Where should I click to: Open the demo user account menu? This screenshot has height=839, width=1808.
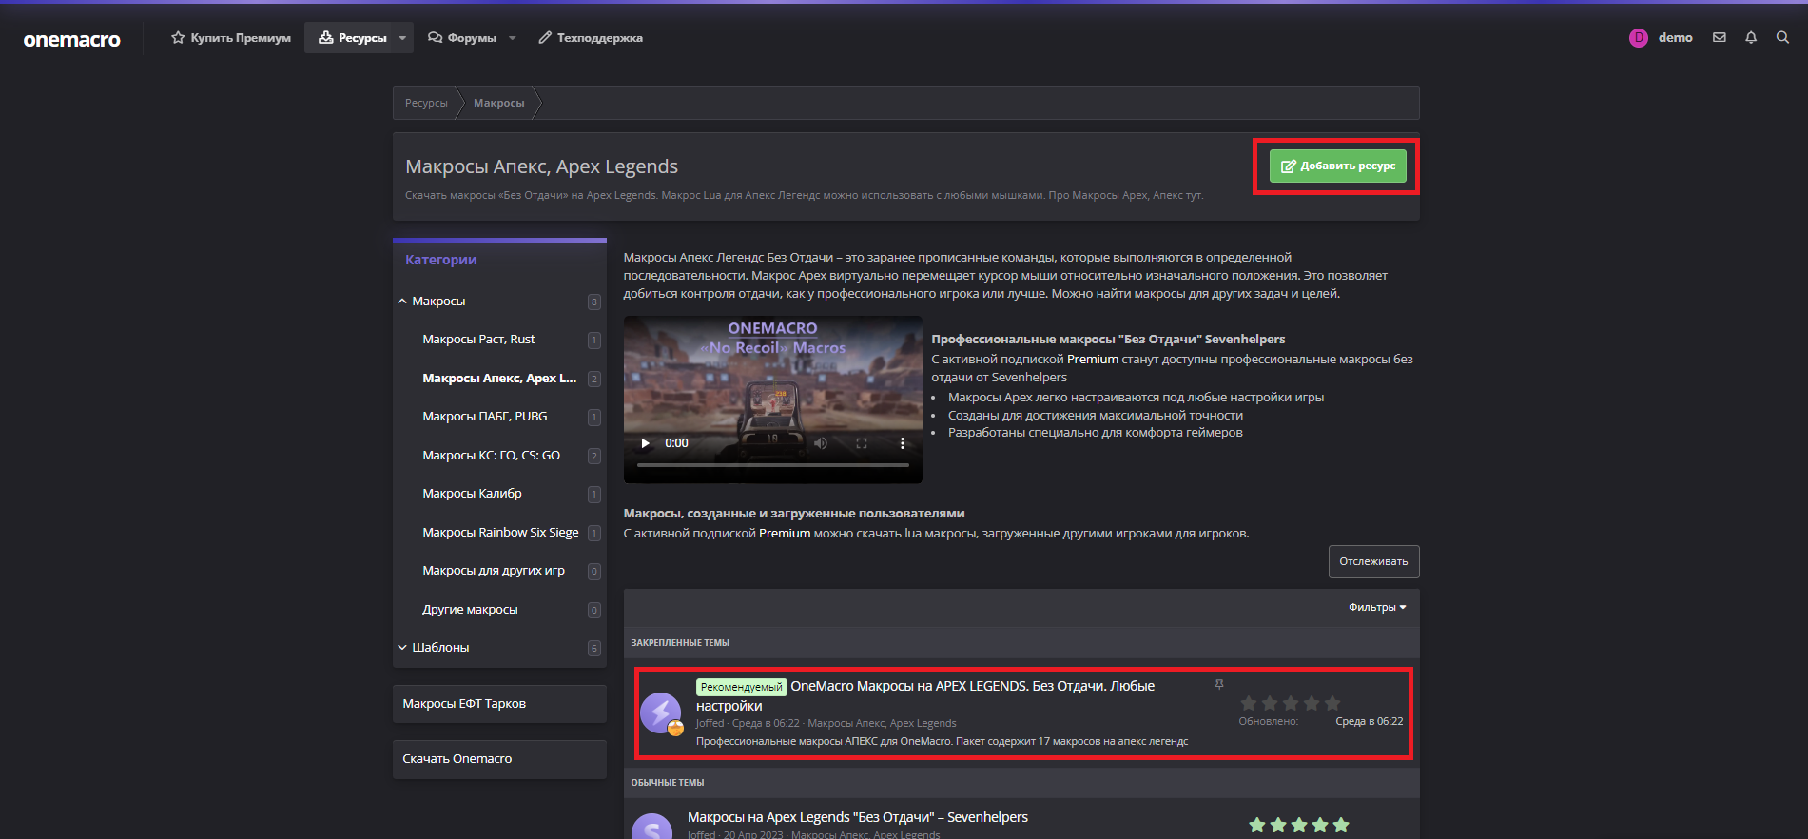[1675, 38]
